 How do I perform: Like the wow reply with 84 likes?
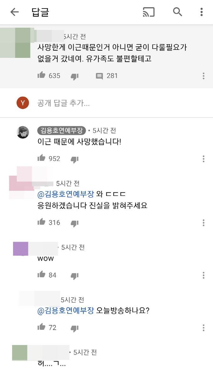tap(41, 274)
